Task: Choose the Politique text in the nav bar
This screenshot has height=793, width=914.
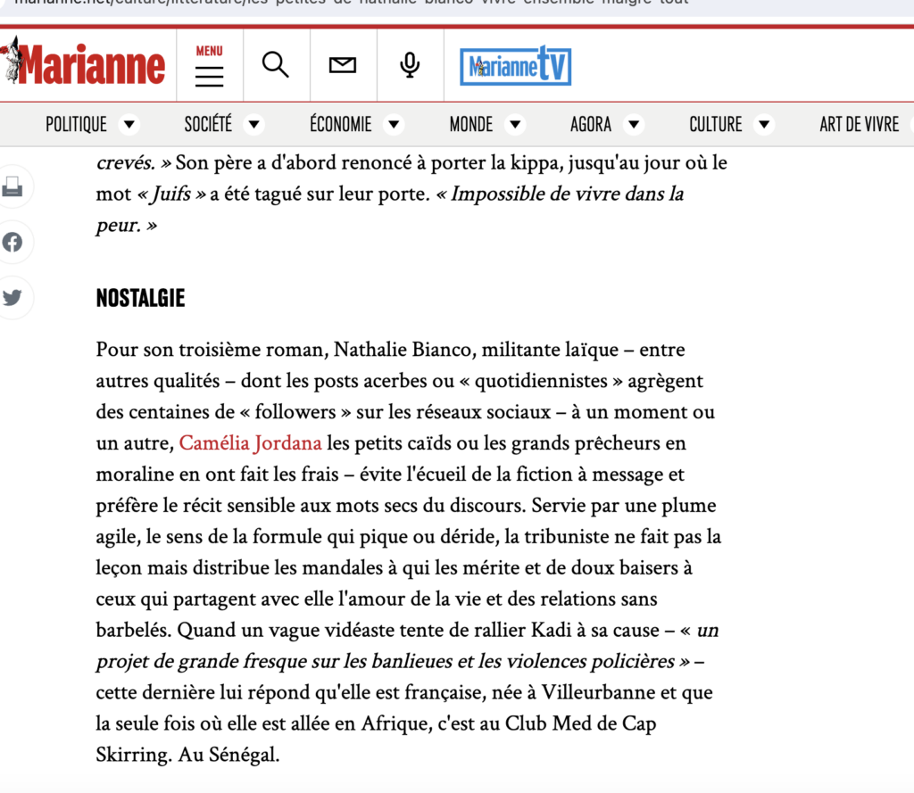Action: (76, 125)
